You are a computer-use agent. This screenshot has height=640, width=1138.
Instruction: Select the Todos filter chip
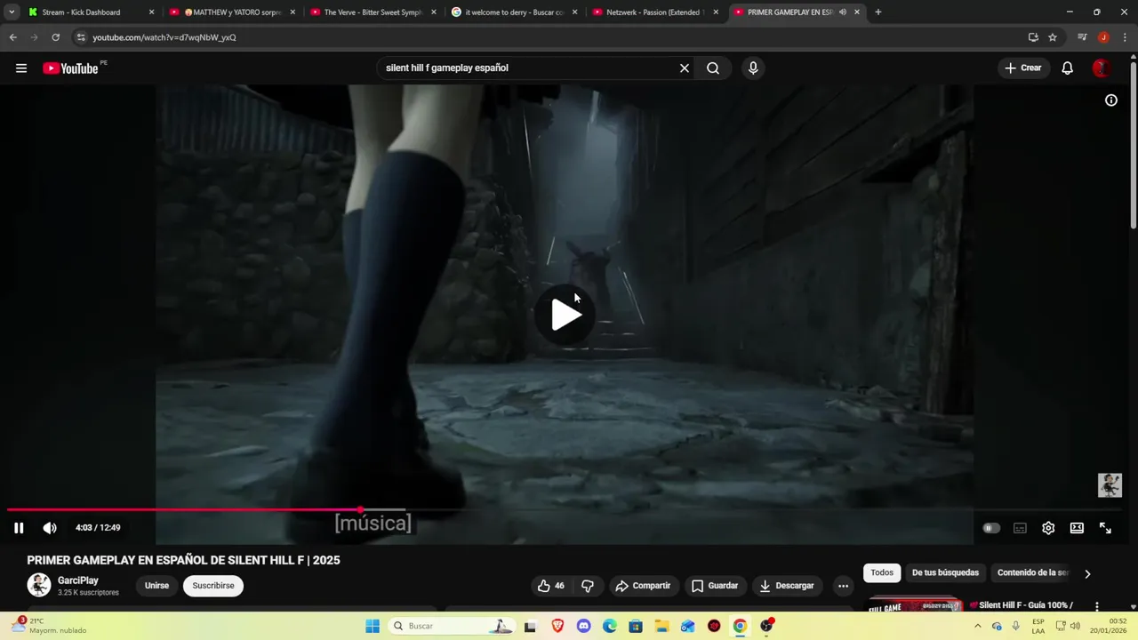(x=882, y=573)
